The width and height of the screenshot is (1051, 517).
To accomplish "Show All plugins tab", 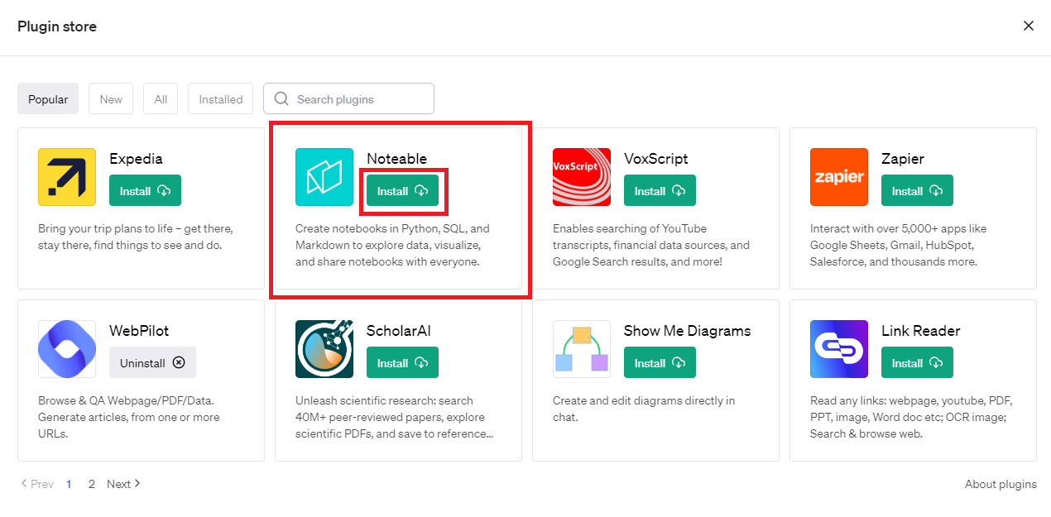I will (161, 99).
